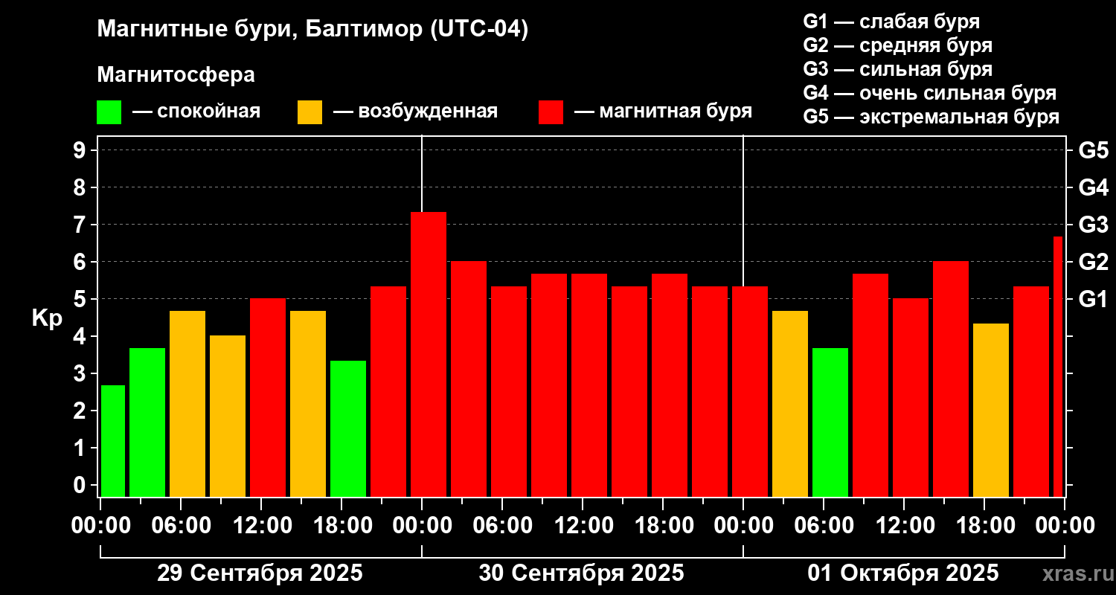Screen dimensions: 1116x595
Task: Click the '— магнитная буря' legend label
Action: pos(664,112)
